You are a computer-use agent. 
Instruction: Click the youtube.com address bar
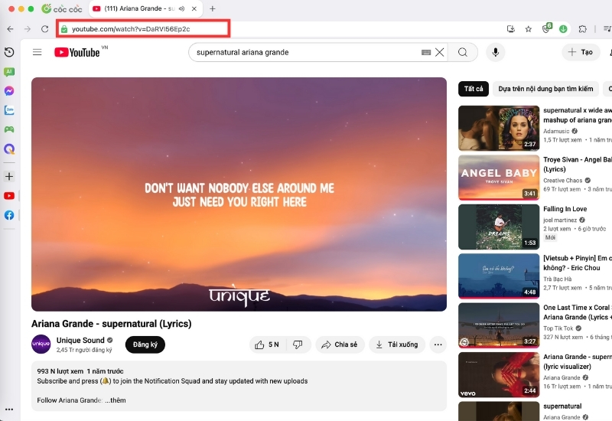[143, 29]
